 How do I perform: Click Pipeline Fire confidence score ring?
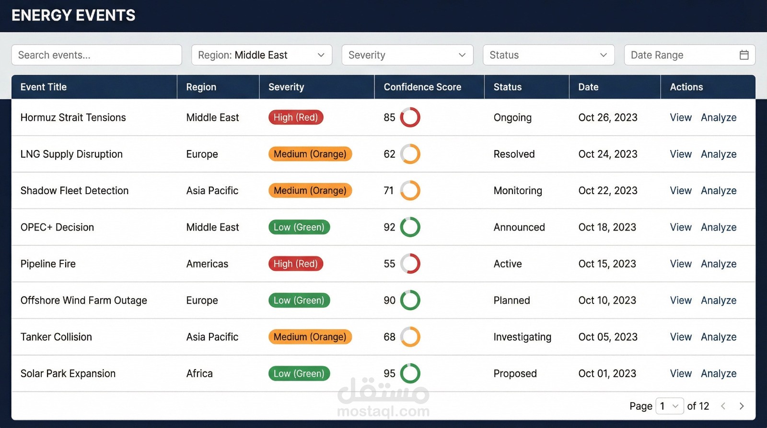click(x=410, y=264)
